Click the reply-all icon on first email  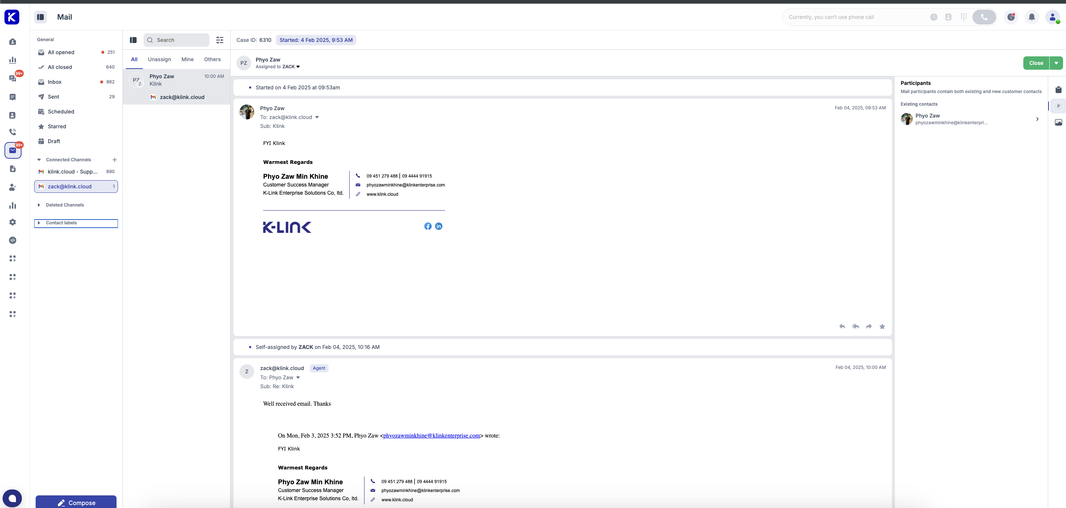(x=856, y=327)
